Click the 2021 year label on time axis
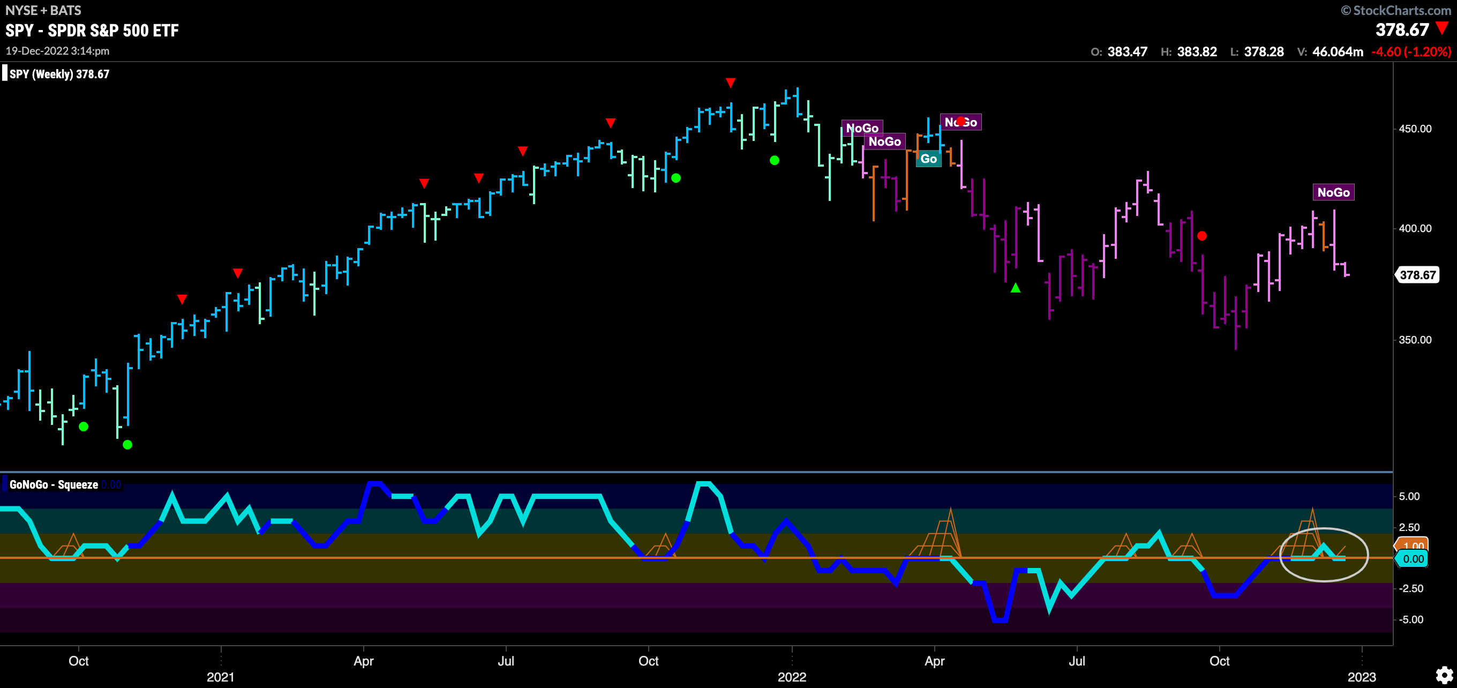 (221, 677)
